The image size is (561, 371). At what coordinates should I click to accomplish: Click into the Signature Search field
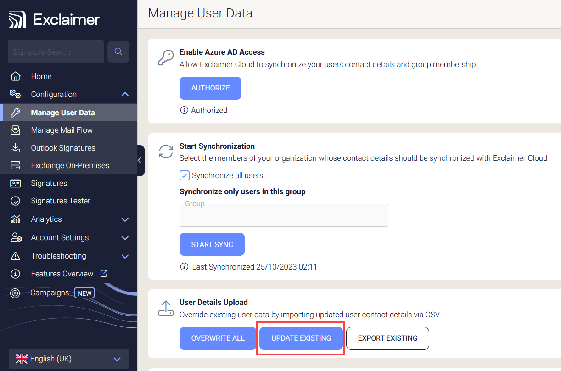coord(55,52)
